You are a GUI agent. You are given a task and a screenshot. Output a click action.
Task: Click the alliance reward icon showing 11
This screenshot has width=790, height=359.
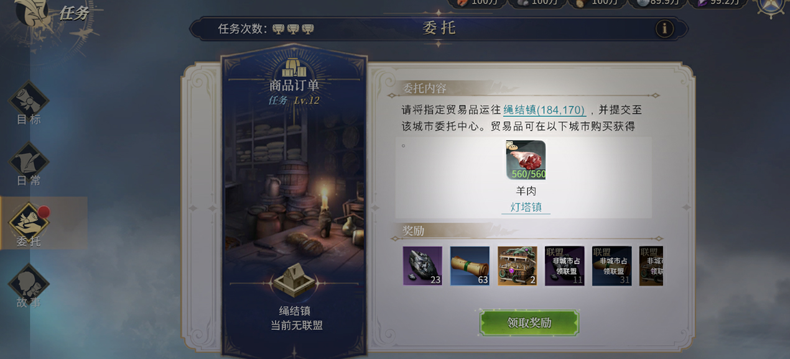(x=565, y=266)
